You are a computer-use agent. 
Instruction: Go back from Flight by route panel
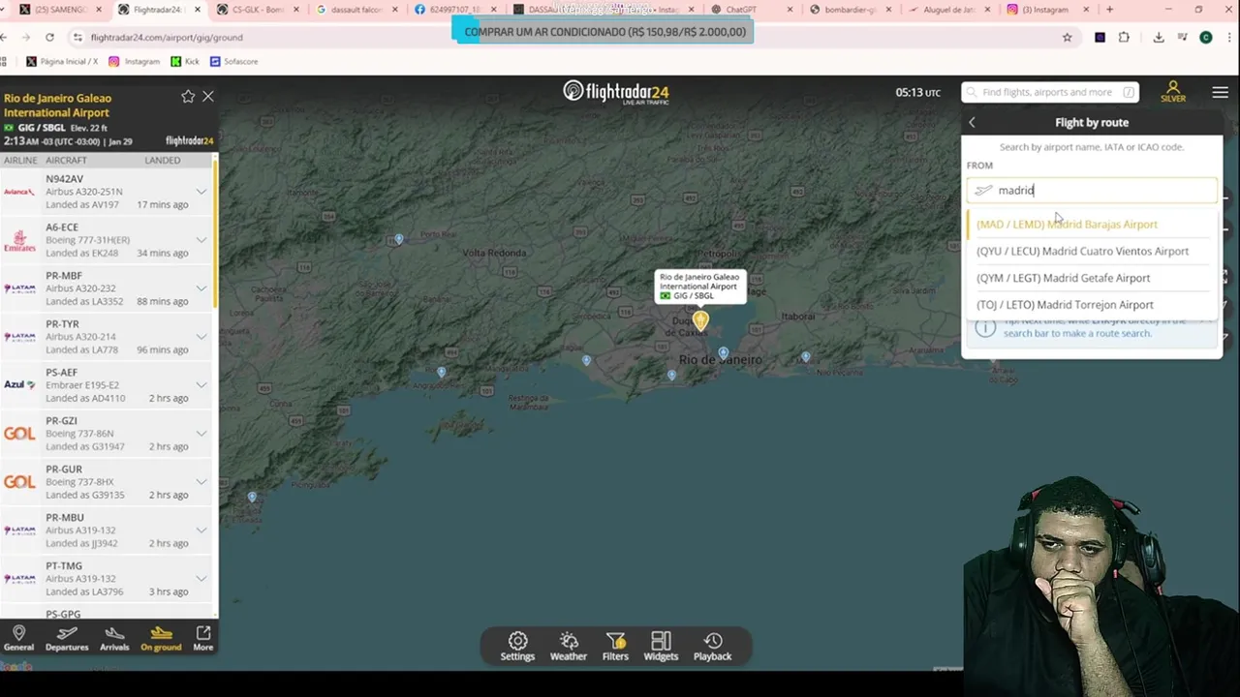pyautogui.click(x=973, y=123)
